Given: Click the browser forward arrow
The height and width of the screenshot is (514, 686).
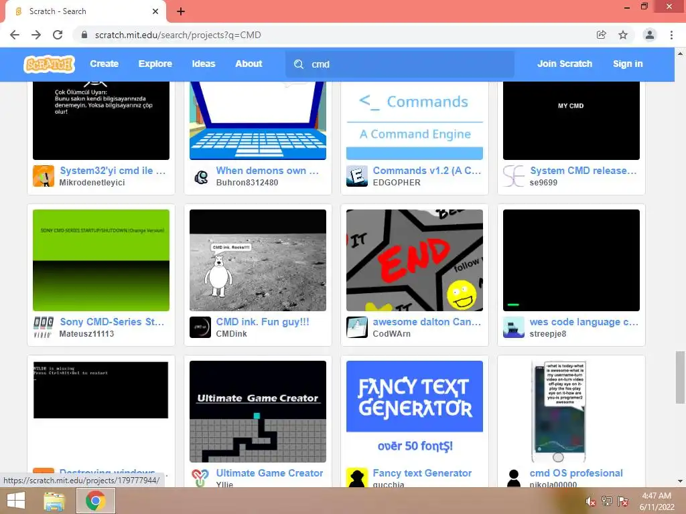Looking at the screenshot, I should [36, 35].
